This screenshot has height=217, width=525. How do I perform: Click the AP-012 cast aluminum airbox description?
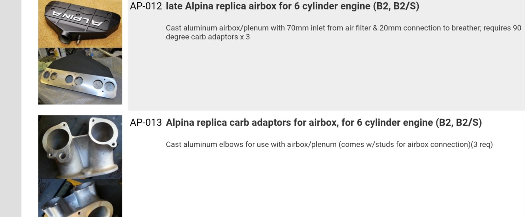[x=343, y=28]
